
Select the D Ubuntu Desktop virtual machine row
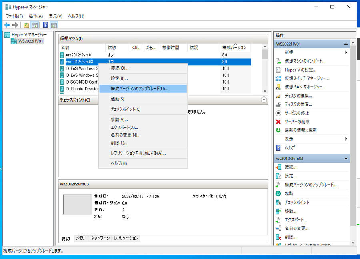155,89
